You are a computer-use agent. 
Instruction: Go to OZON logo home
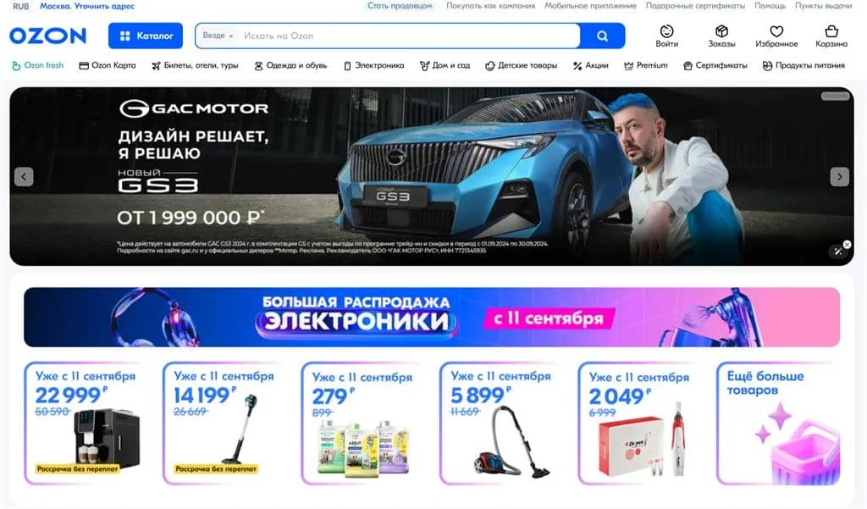click(48, 36)
